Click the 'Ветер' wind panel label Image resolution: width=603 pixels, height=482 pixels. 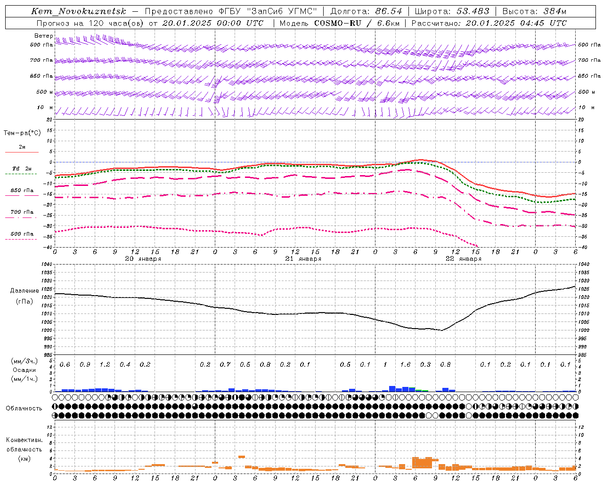[x=44, y=36]
